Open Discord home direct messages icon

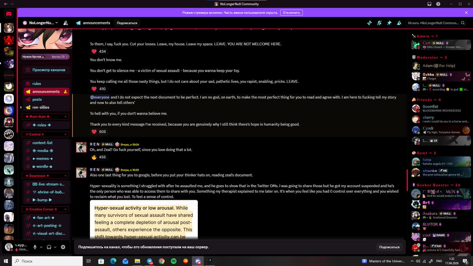point(9,13)
